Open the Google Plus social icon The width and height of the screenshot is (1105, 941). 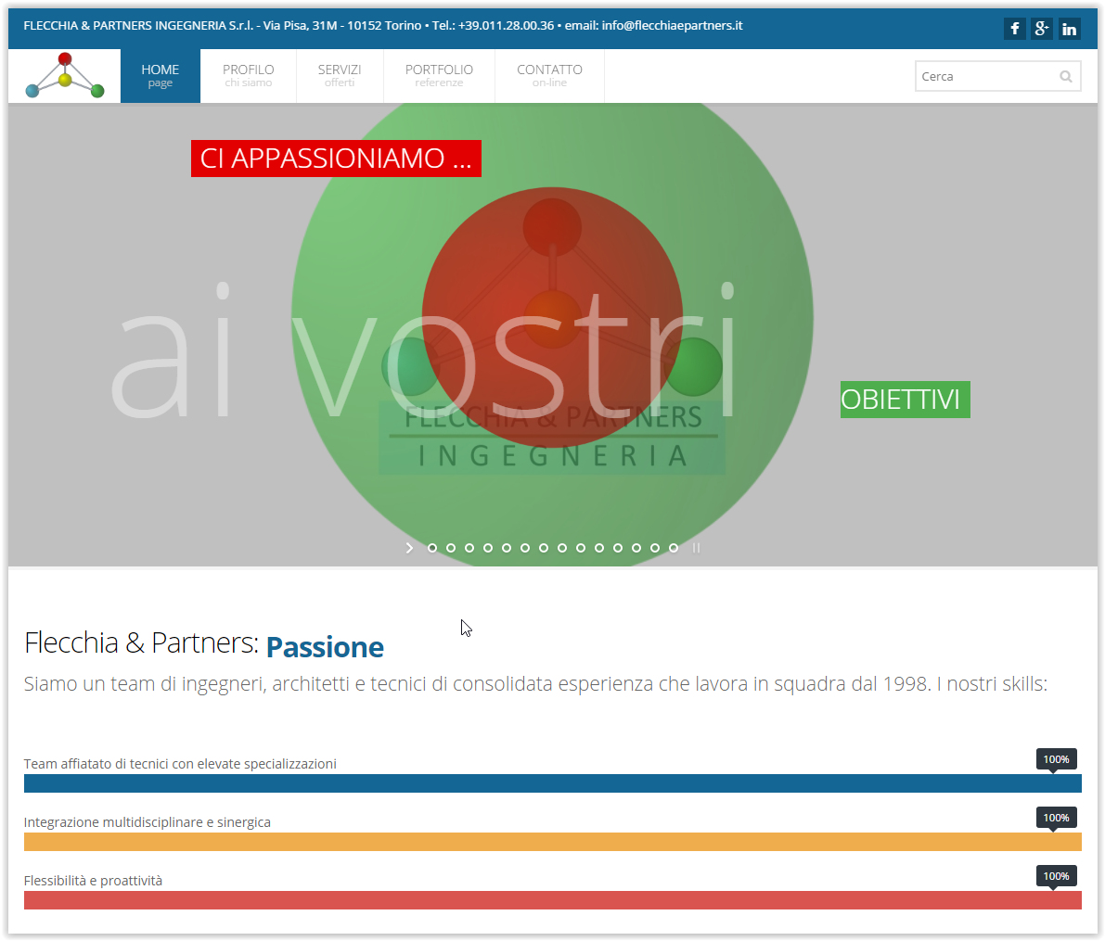click(1042, 29)
